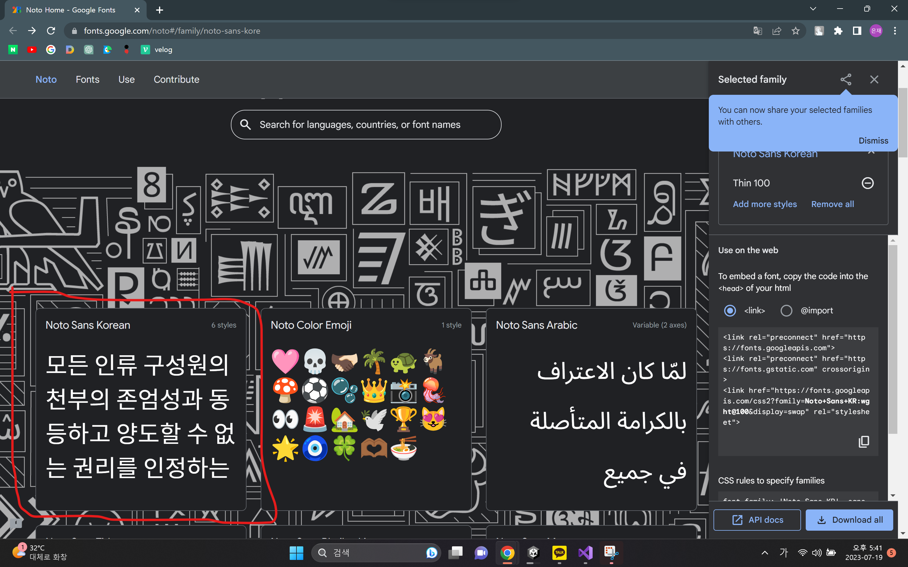
Task: Go forward with the forward arrow
Action: click(32, 31)
